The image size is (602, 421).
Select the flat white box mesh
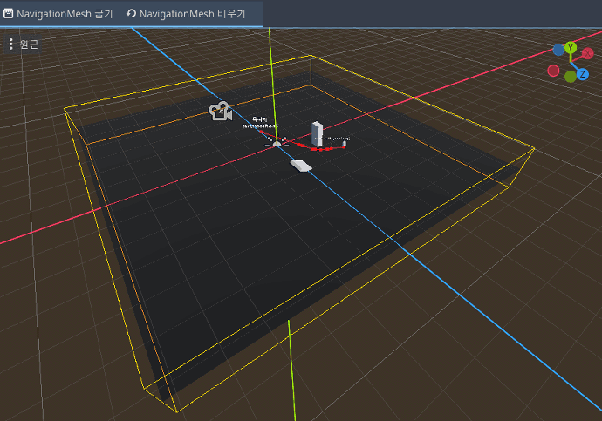click(301, 166)
